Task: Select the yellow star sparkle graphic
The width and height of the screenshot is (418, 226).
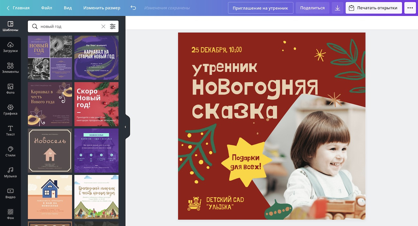Action: 320,55
